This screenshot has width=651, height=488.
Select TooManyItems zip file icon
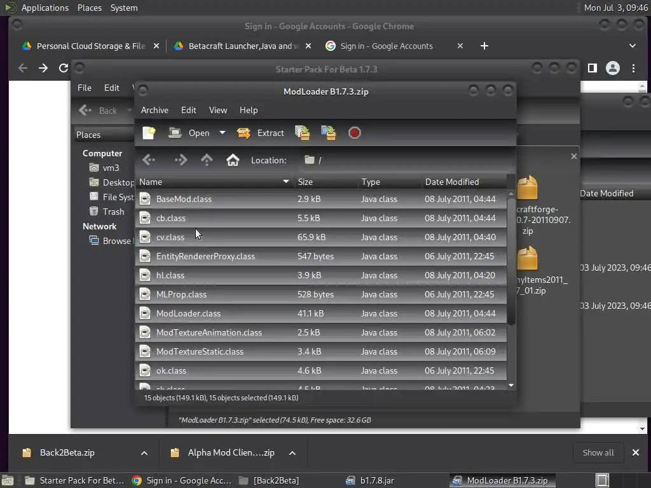tap(527, 258)
